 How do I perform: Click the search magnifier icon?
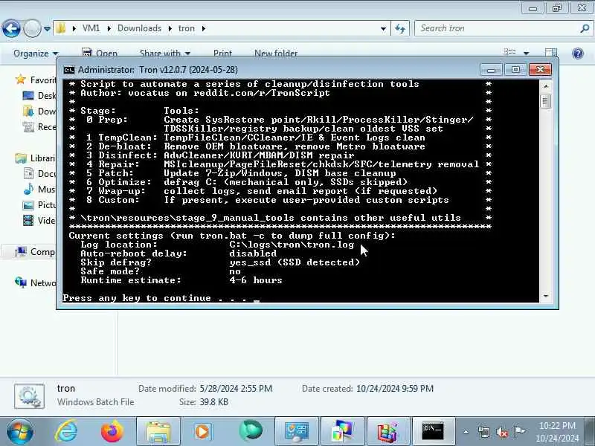tap(585, 28)
